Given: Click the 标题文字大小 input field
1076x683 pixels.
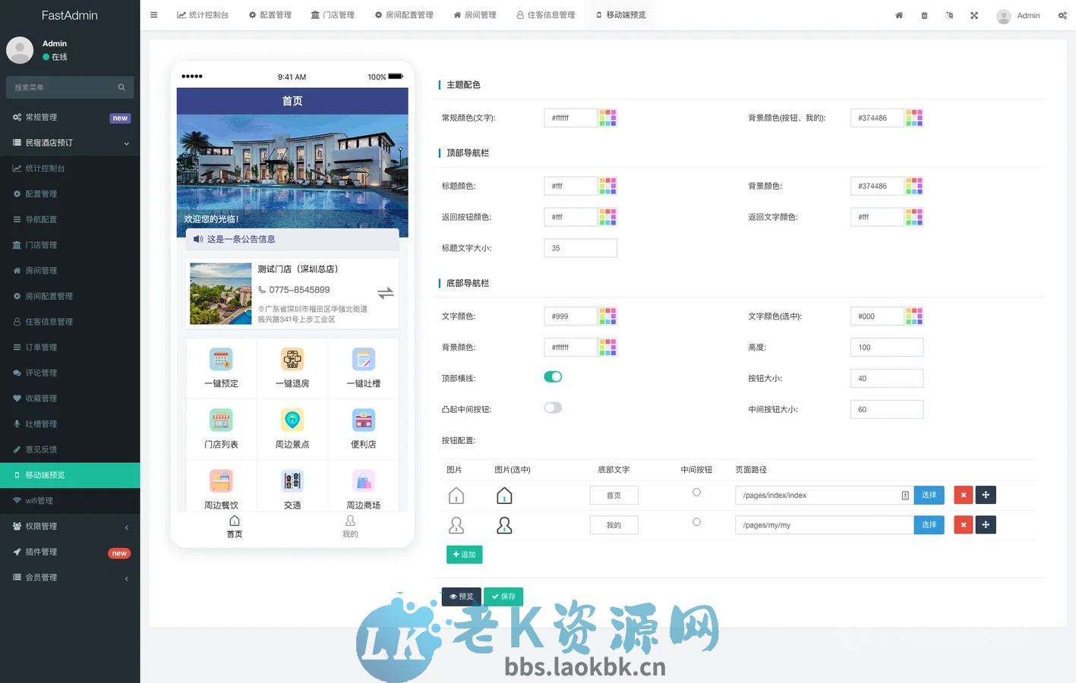Looking at the screenshot, I should pos(580,247).
